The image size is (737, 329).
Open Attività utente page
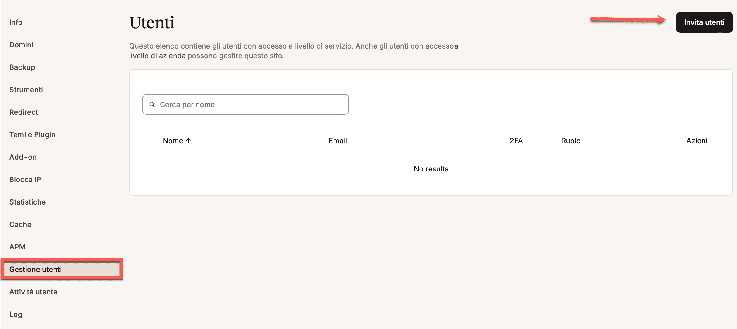click(x=33, y=292)
